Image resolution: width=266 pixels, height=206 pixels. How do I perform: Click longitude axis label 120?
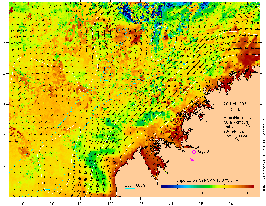coord(51,204)
